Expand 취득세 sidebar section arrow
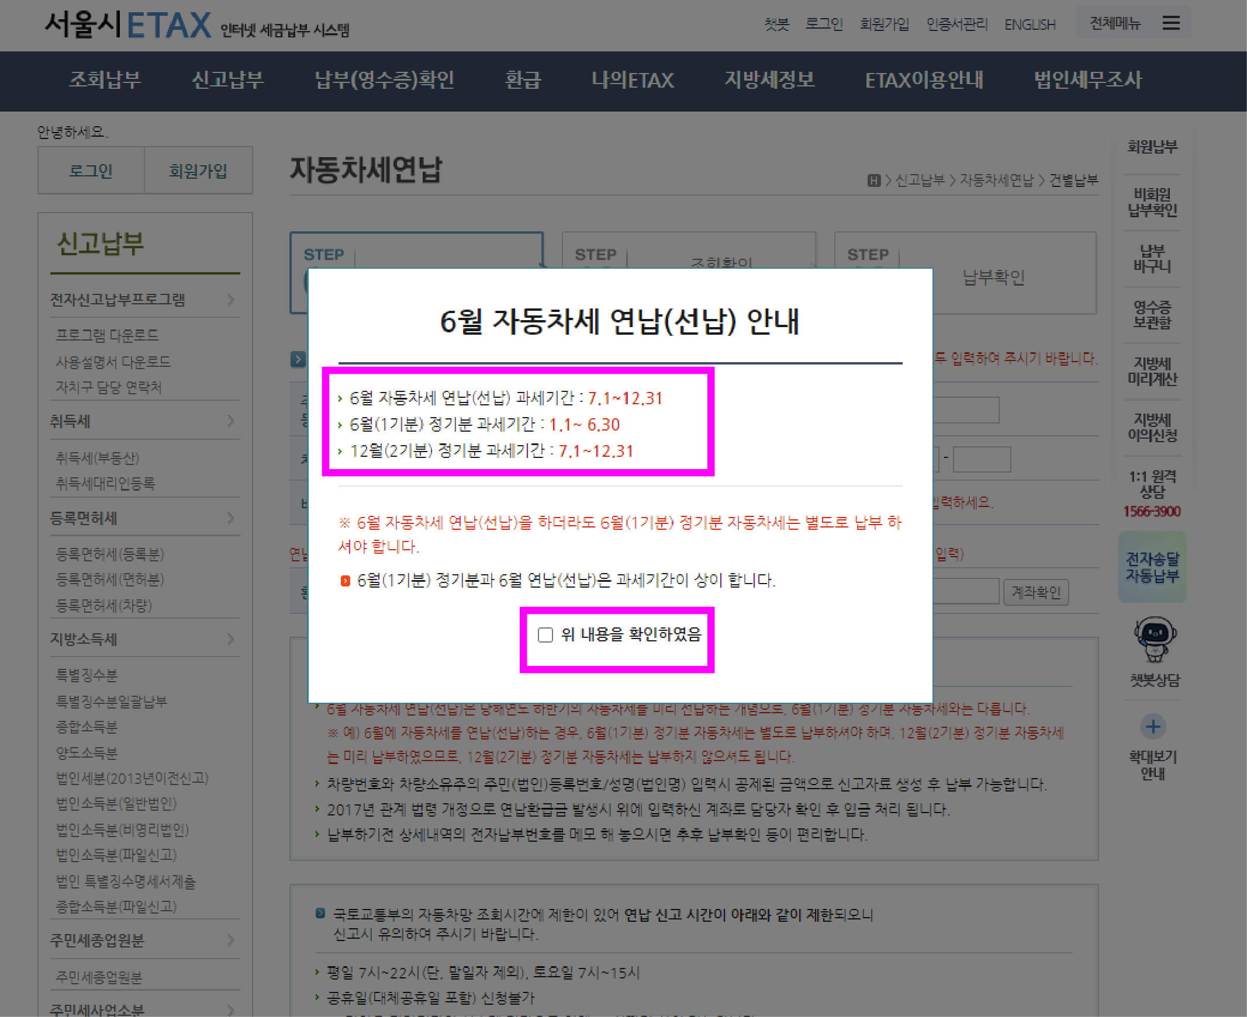This screenshot has width=1247, height=1017. pos(230,421)
